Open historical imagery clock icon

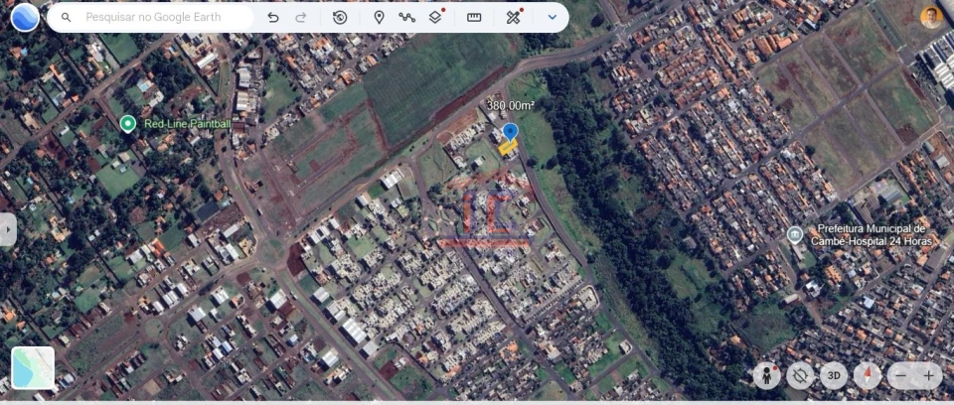(340, 17)
